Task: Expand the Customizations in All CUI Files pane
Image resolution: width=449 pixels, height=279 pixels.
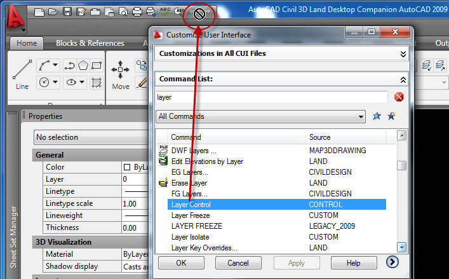Action: [x=403, y=54]
